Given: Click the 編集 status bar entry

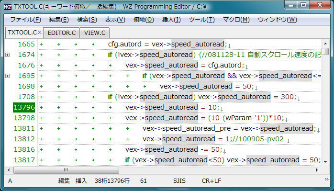Looking at the screenshot, I should pos(64,181).
